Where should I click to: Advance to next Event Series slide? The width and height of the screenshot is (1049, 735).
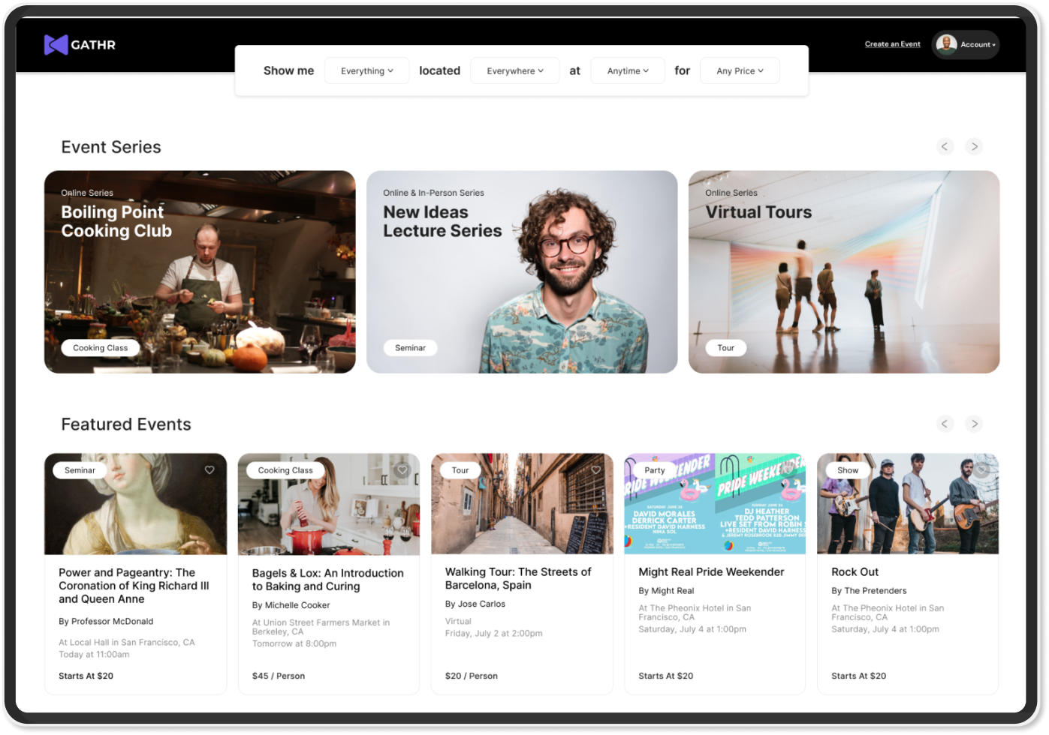(x=974, y=147)
